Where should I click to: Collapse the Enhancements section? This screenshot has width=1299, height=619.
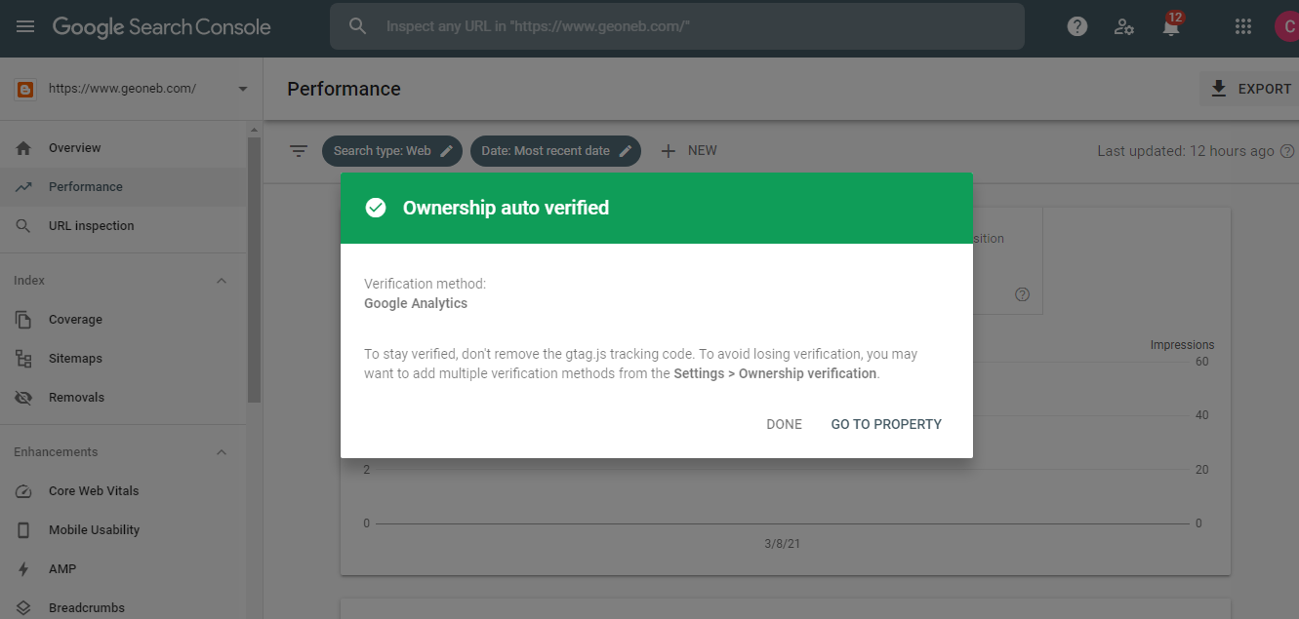pos(221,452)
